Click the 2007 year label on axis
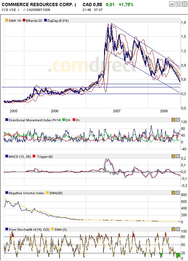Image resolution: width=188 pixels, height=261 pixels. click(117, 111)
